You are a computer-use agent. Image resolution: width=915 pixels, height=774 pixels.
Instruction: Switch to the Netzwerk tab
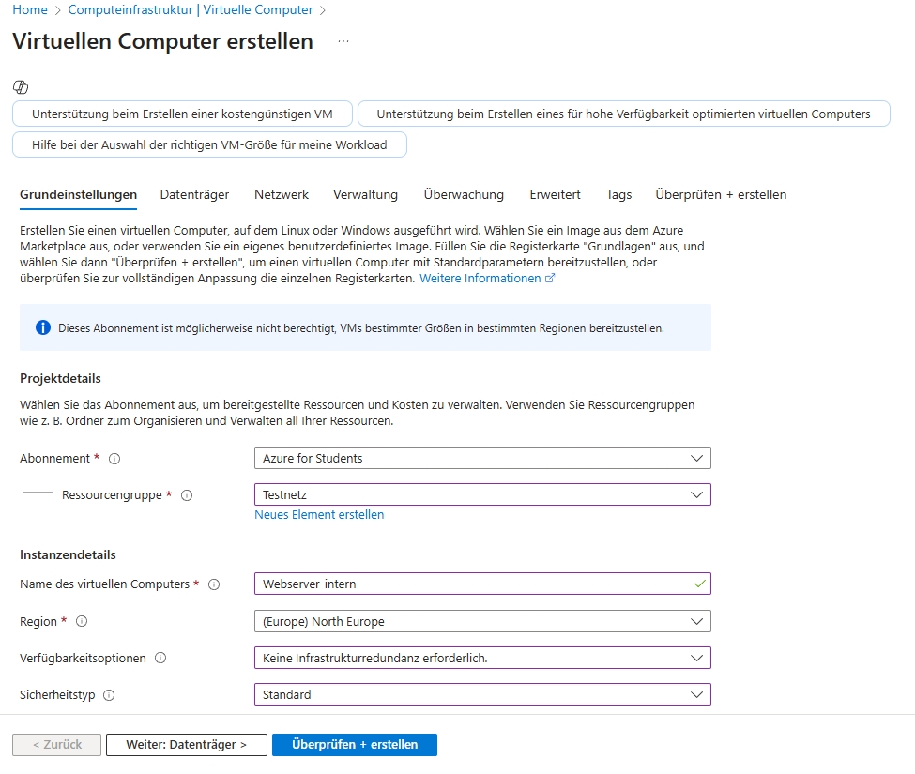point(281,194)
